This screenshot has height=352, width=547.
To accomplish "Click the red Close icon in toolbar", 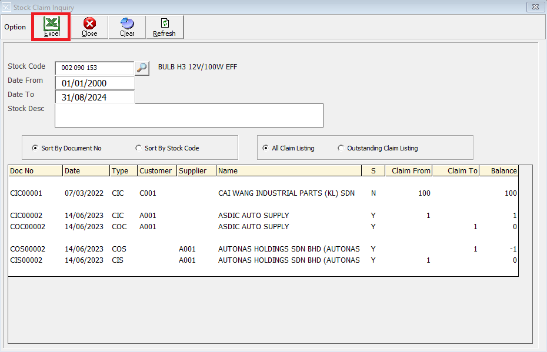I will (x=89, y=27).
